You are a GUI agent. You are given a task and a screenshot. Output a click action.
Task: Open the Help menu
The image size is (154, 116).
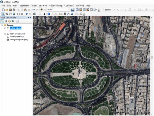click(88, 6)
